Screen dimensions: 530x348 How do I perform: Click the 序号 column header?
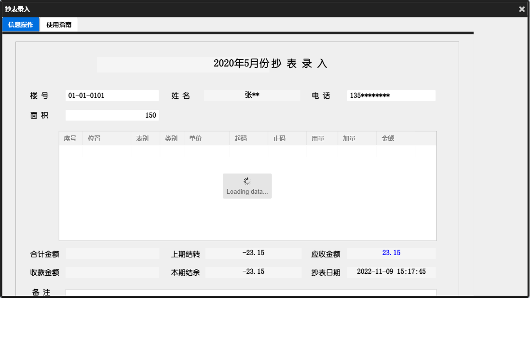[70, 138]
